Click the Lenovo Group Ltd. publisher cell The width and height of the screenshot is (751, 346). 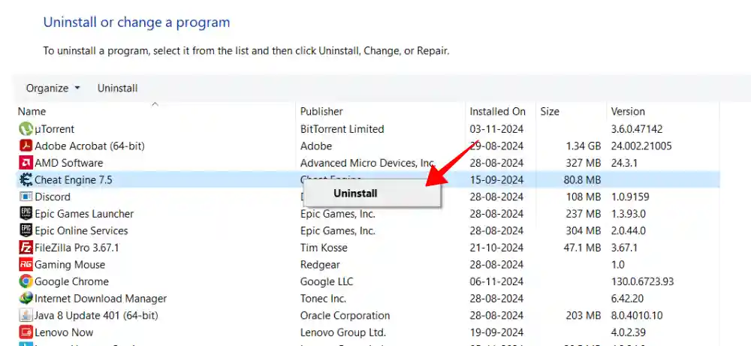343,332
